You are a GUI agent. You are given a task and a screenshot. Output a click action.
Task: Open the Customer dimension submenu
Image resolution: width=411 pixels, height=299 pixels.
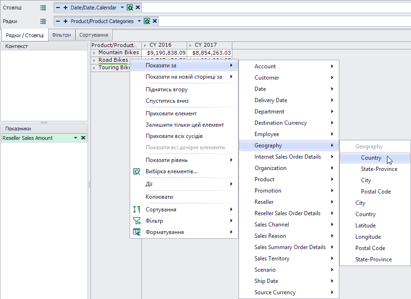[x=289, y=78]
